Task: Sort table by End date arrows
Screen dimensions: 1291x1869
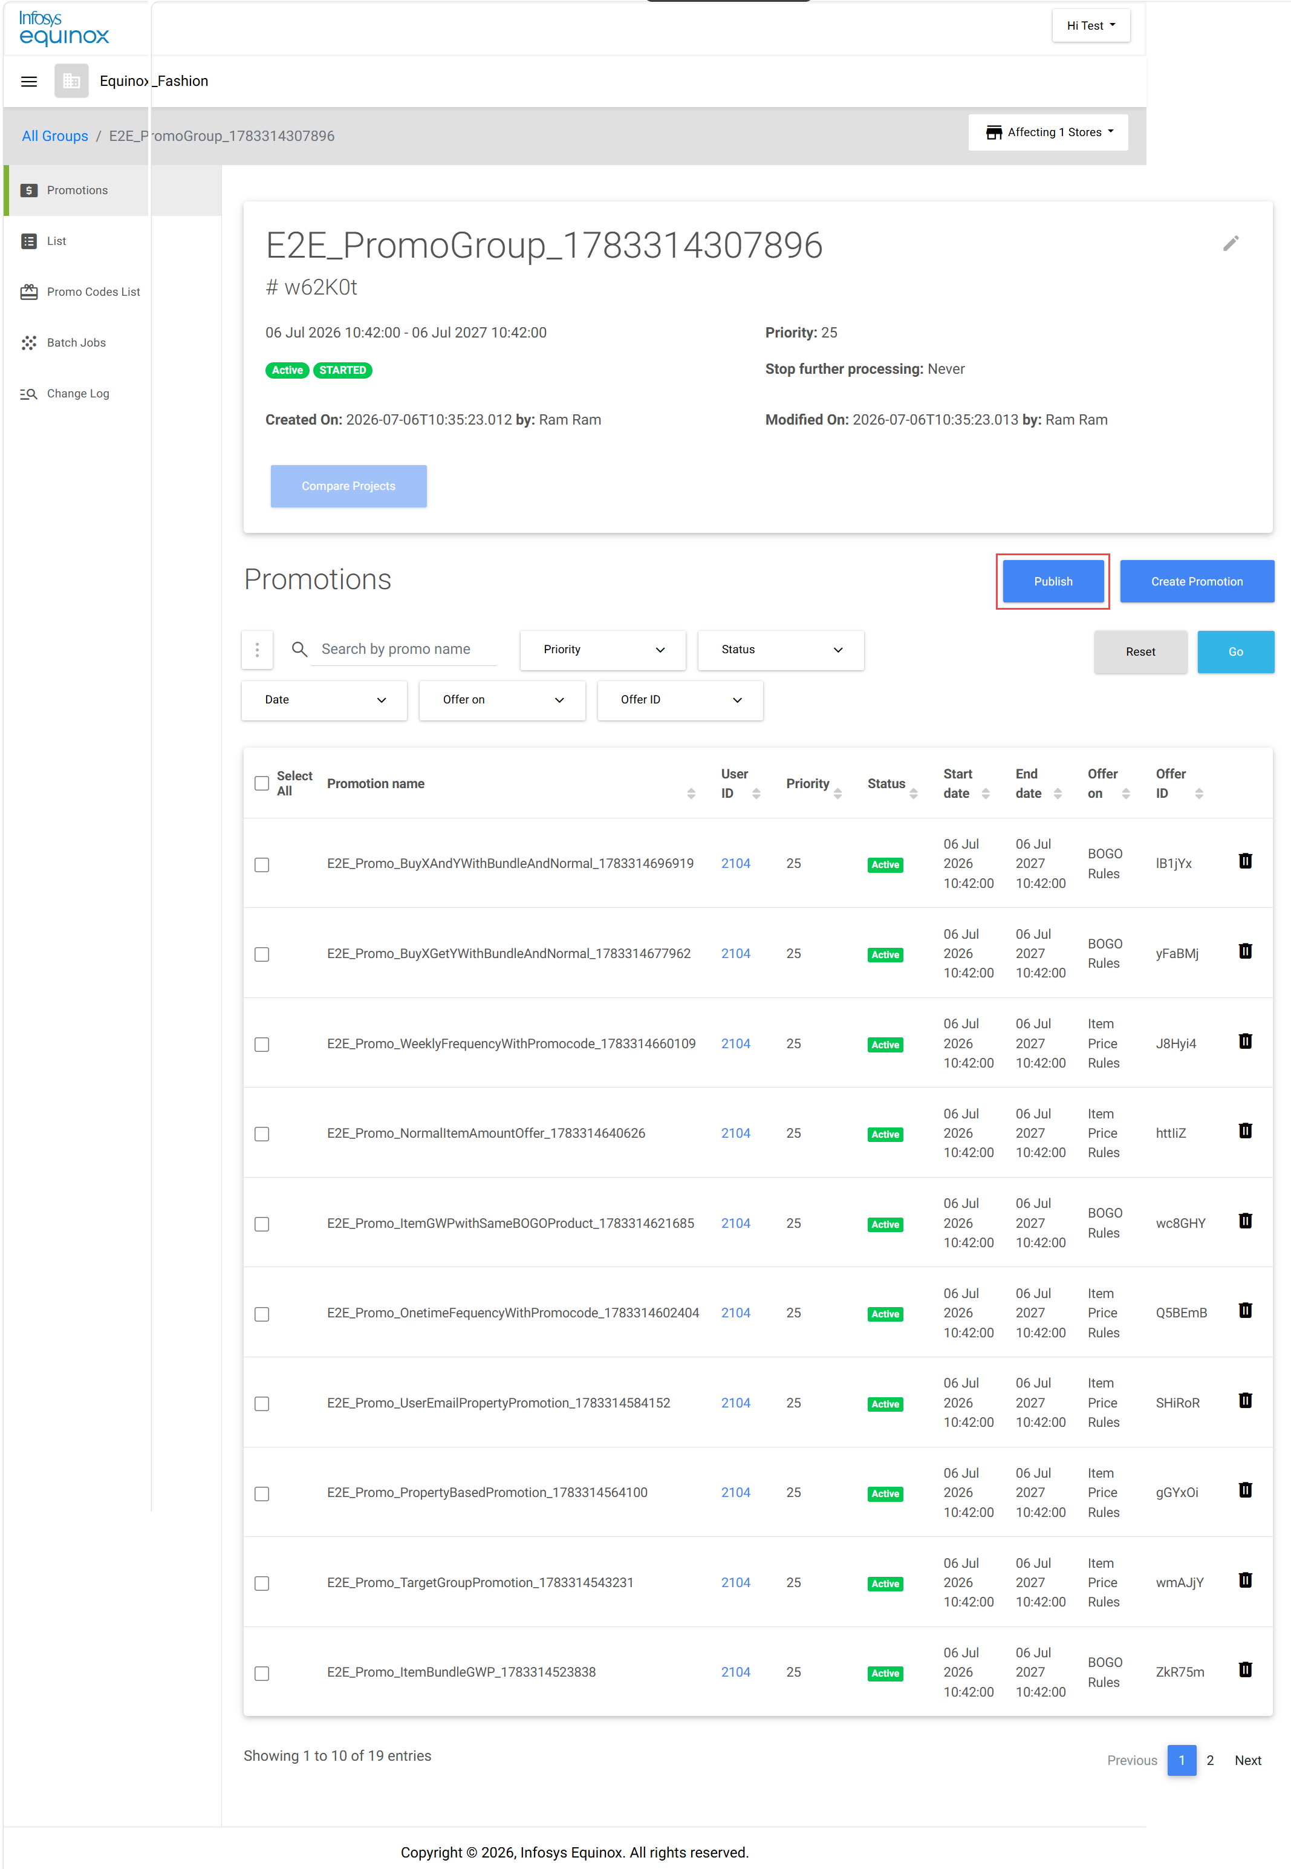Action: click(x=1057, y=794)
